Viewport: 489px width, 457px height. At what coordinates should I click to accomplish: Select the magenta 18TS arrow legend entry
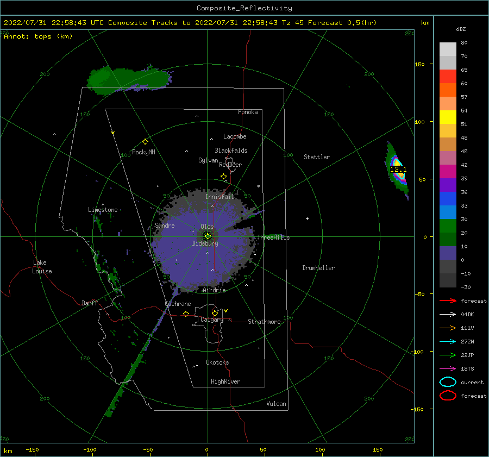pos(448,369)
